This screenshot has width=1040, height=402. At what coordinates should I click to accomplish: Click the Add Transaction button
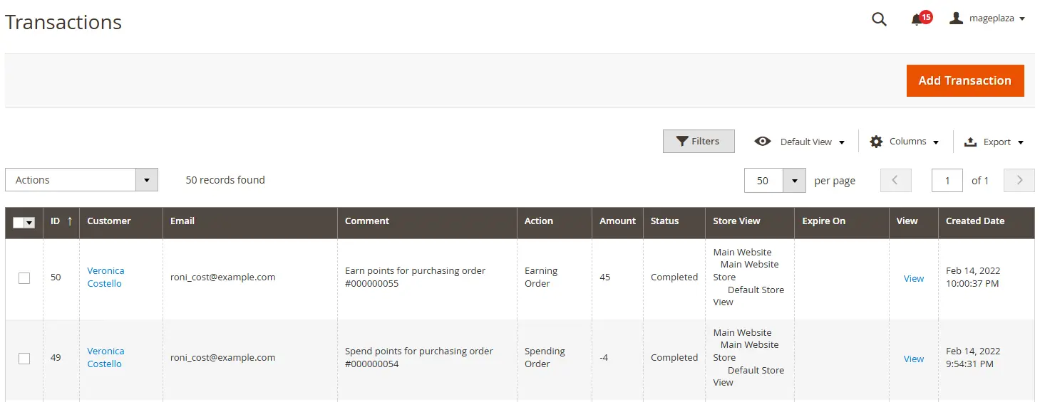coord(965,80)
